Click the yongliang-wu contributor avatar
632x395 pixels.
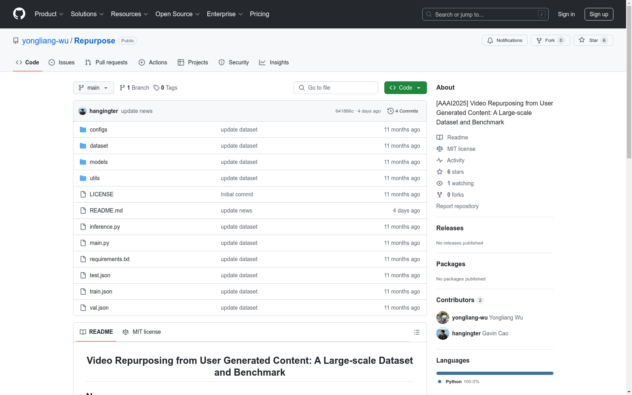coord(443,318)
